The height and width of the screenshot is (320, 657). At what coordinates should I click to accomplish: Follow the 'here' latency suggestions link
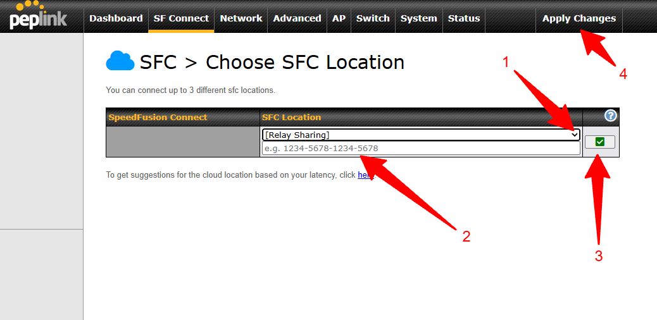tap(365, 175)
